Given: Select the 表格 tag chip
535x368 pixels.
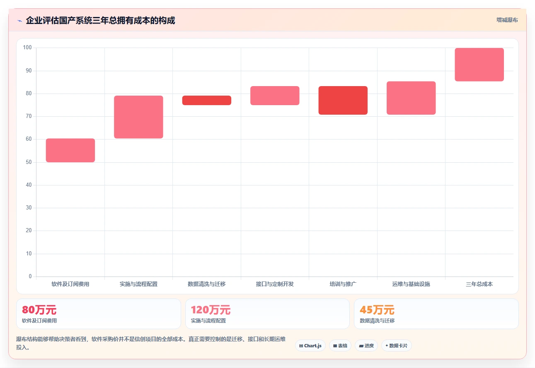Looking at the screenshot, I should pyautogui.click(x=340, y=346).
